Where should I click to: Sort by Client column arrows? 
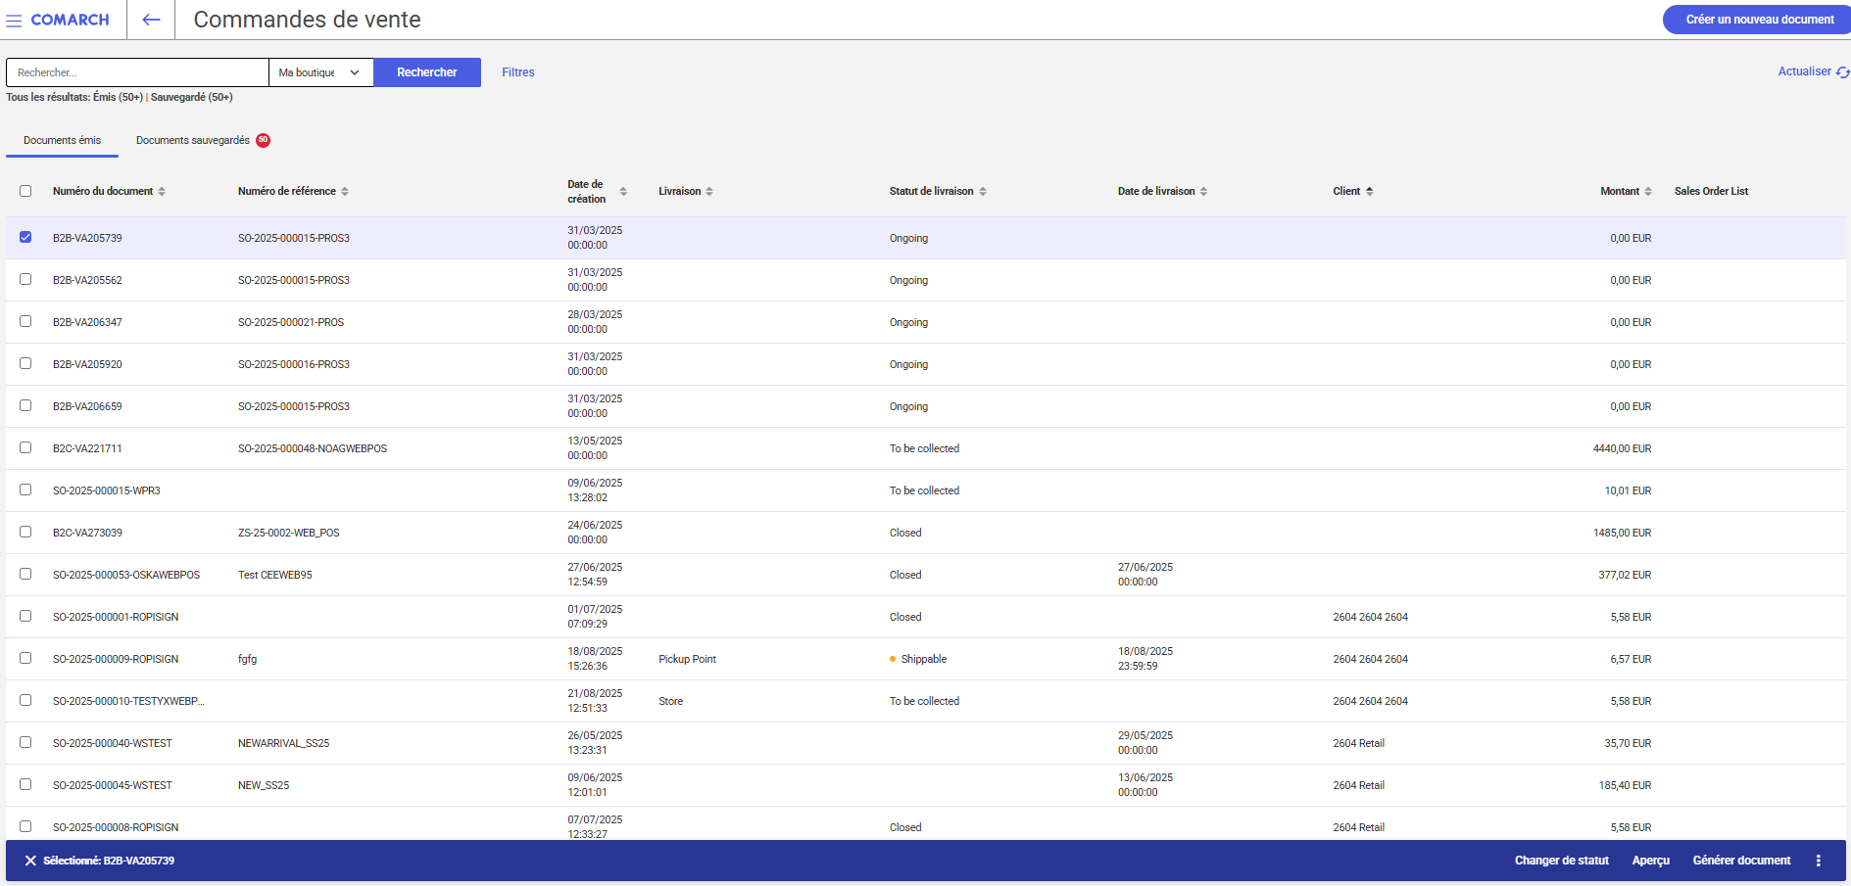[x=1369, y=192]
